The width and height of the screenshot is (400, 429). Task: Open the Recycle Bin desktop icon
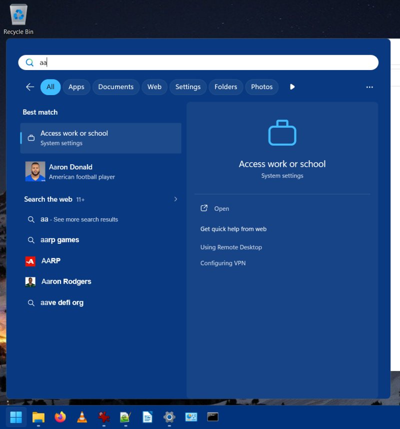[x=18, y=20]
